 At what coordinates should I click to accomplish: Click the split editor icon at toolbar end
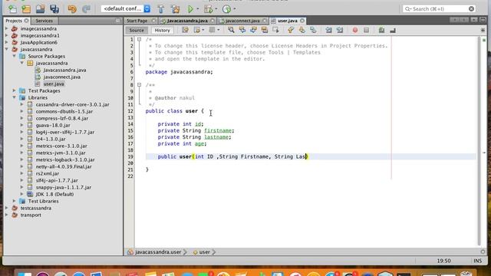coord(483,31)
